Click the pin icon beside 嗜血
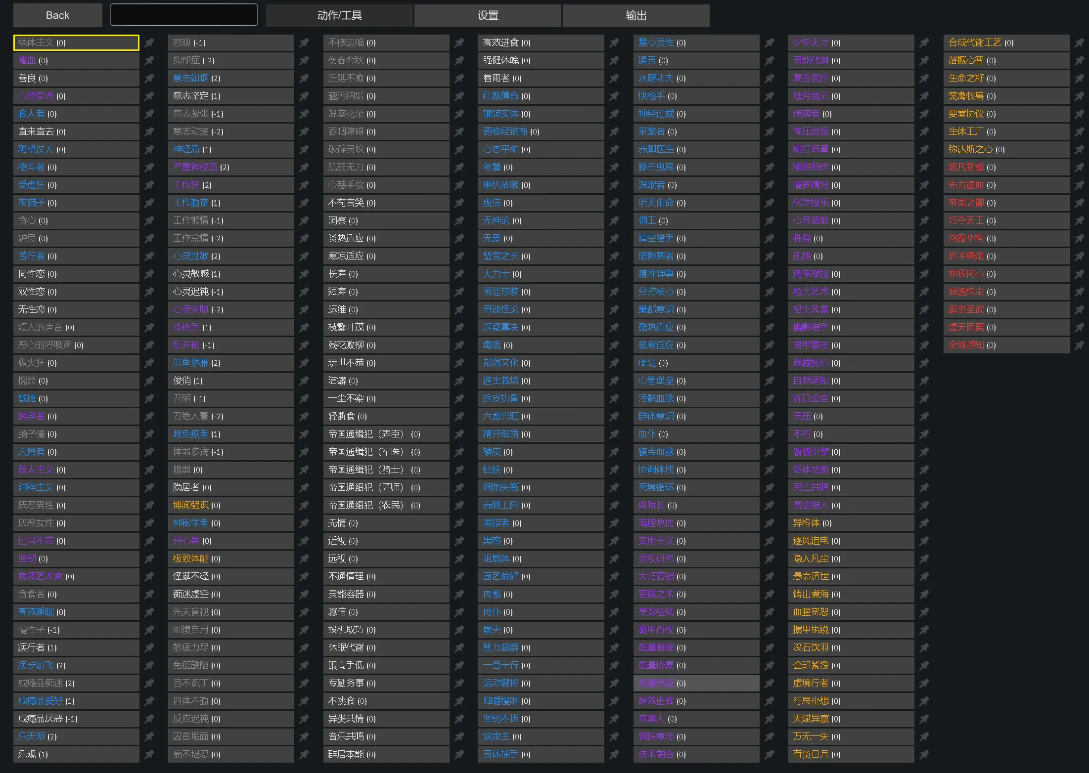The image size is (1089, 773). (x=149, y=61)
